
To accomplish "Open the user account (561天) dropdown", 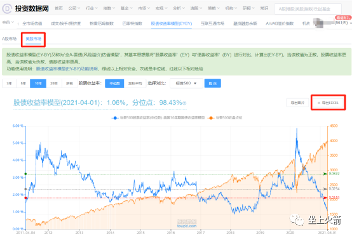I will click(343, 23).
